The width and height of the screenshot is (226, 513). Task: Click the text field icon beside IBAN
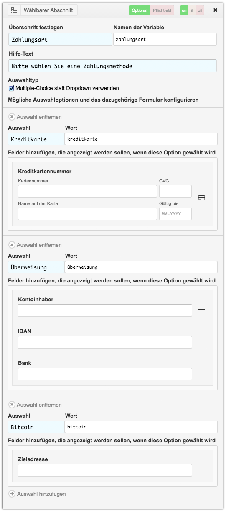(201, 342)
